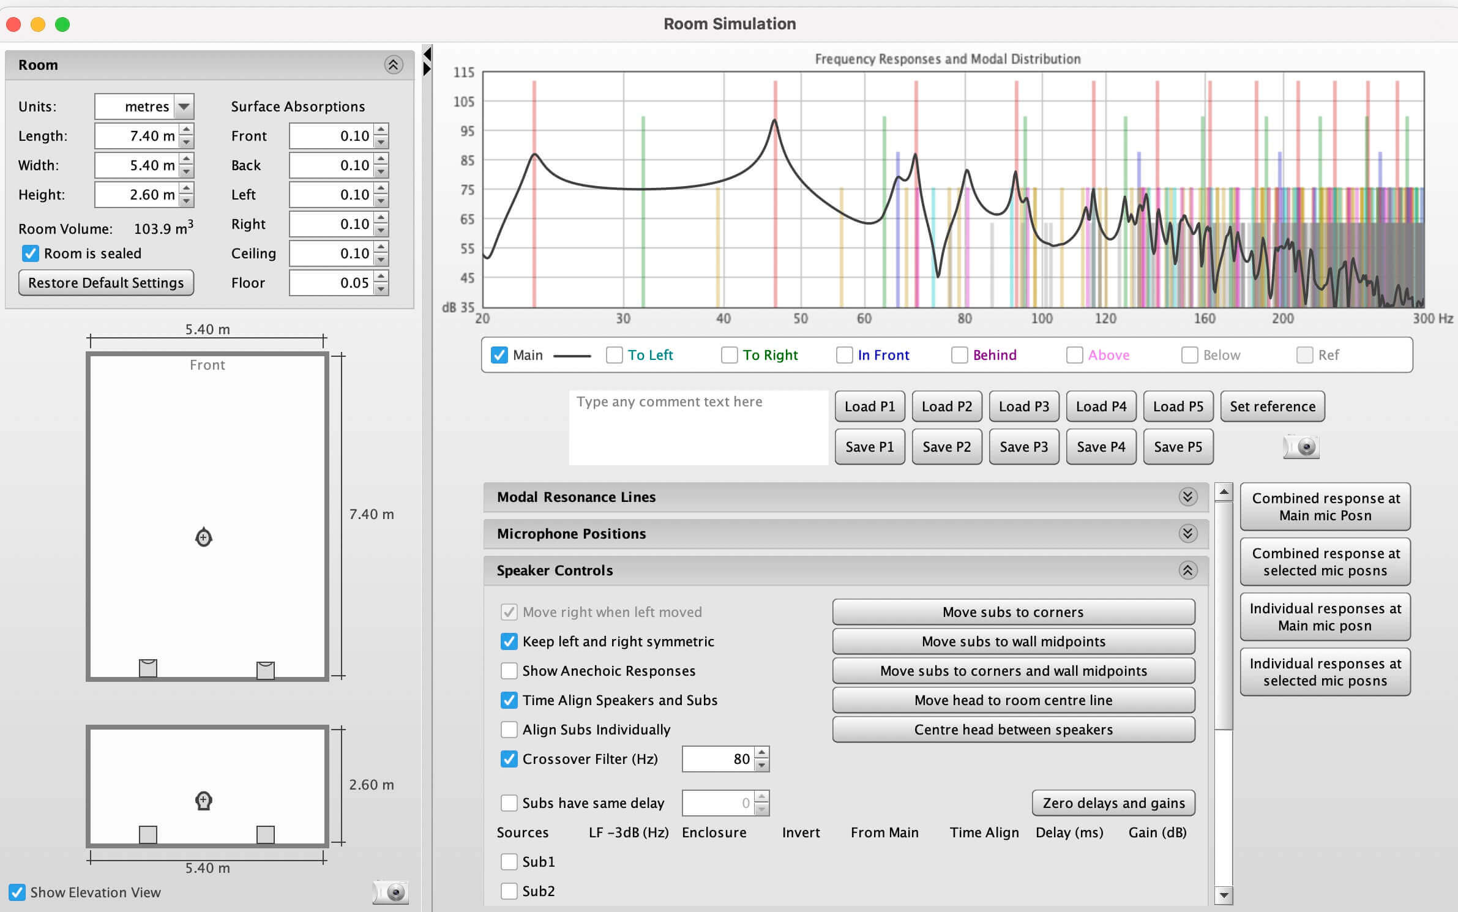
Task: Toggle the Main response checkbox
Action: click(x=499, y=355)
